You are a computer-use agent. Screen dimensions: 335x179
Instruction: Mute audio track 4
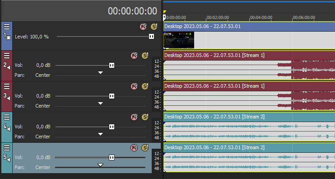point(134,117)
